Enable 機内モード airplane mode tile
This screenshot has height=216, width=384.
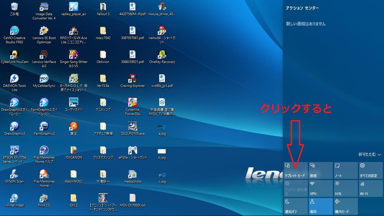pos(346,206)
